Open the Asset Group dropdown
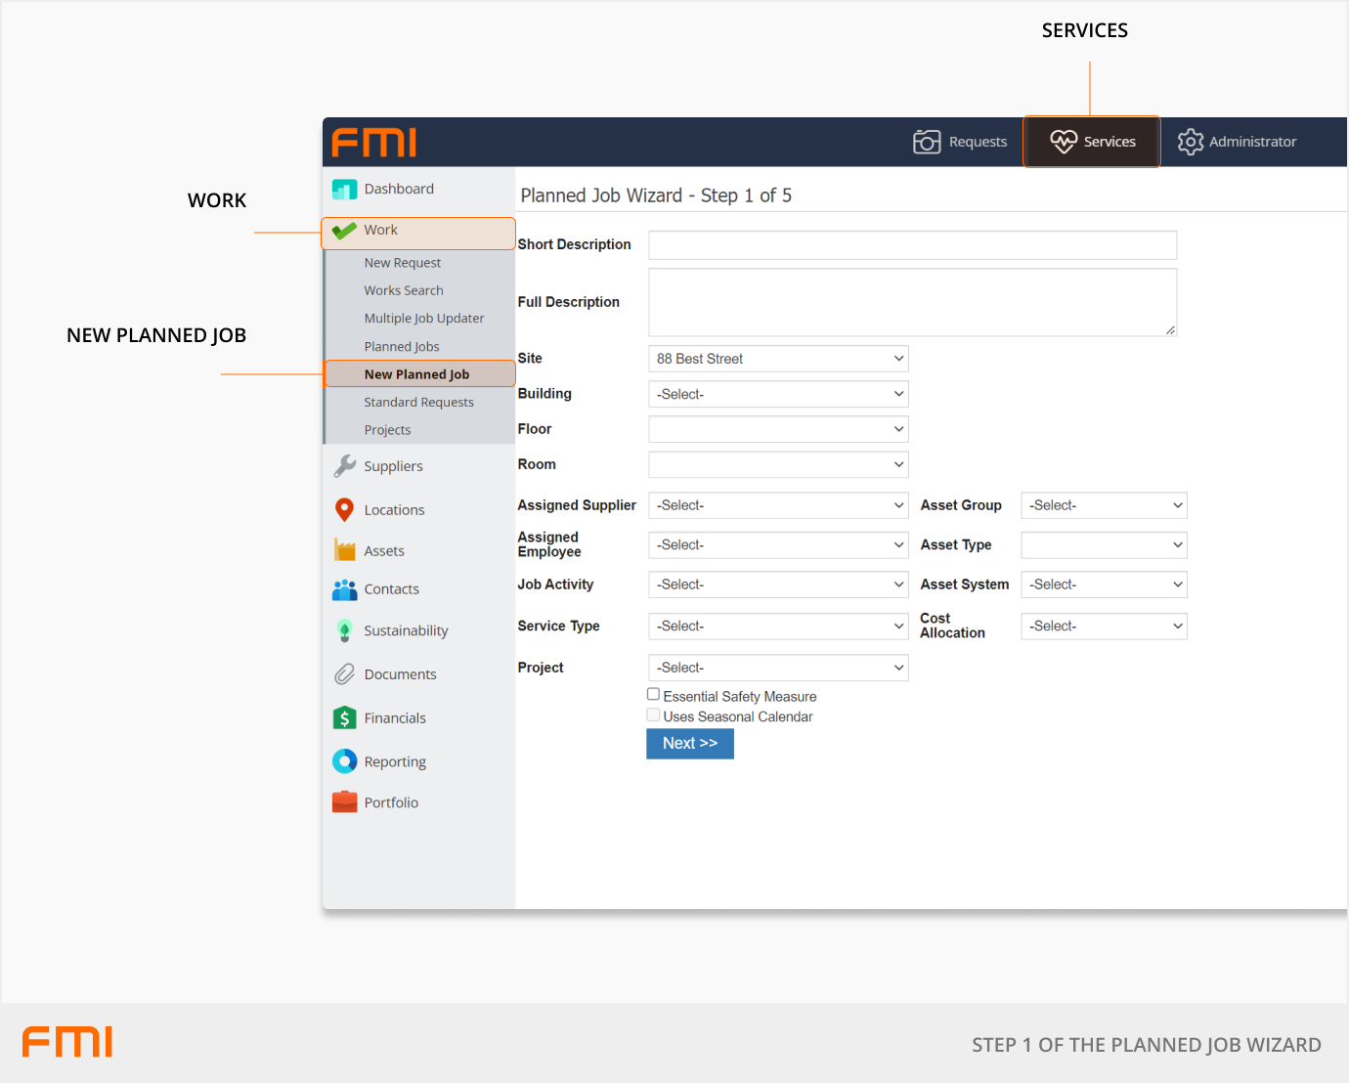This screenshot has width=1349, height=1083. (1104, 505)
